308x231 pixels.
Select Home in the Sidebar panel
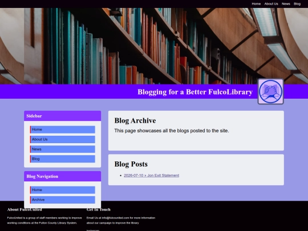[x=63, y=129]
